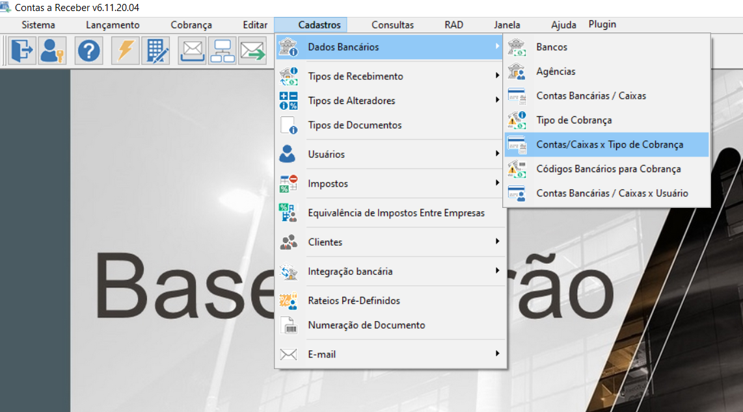Expand the Dados Bancários submenu arrow

[x=497, y=46]
